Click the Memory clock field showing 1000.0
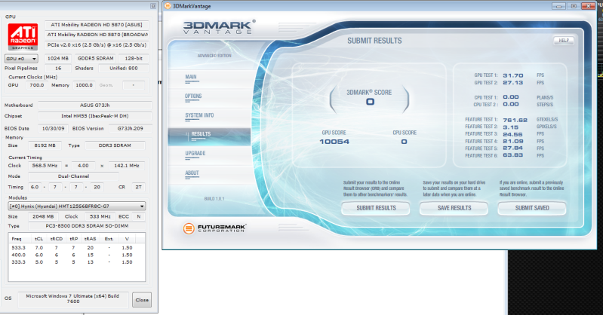 [x=84, y=85]
